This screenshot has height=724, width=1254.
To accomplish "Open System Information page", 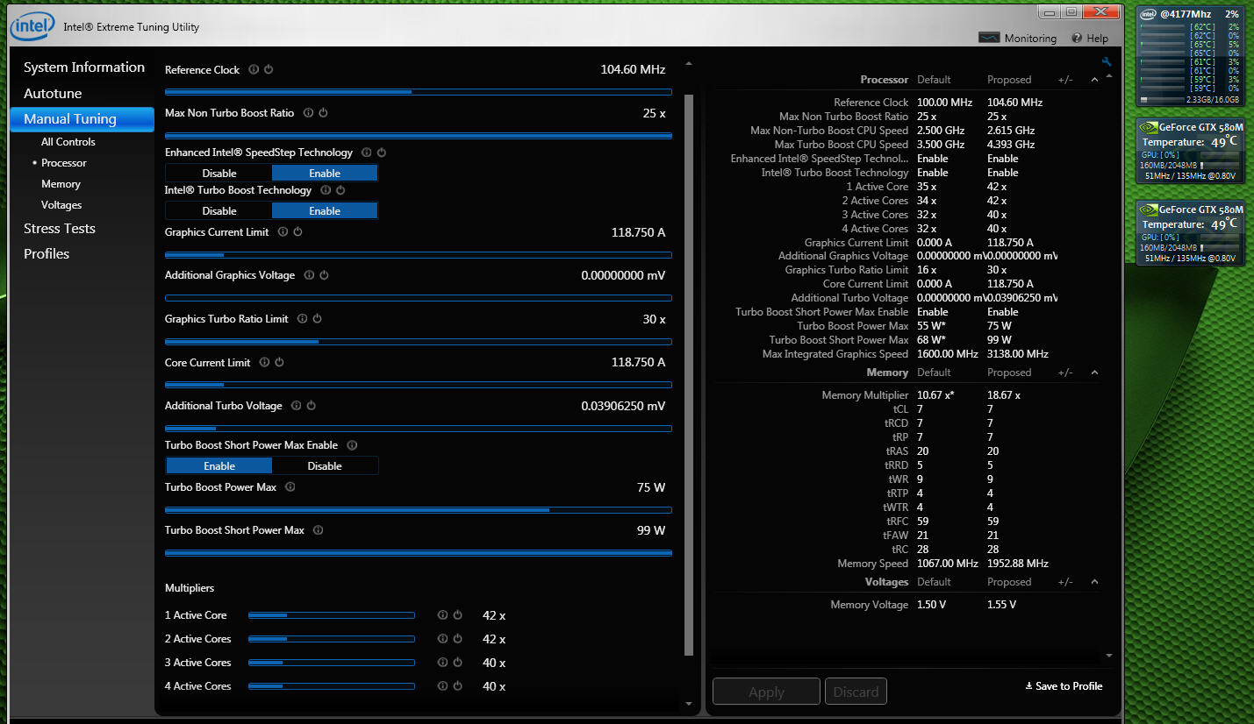I will click(84, 67).
